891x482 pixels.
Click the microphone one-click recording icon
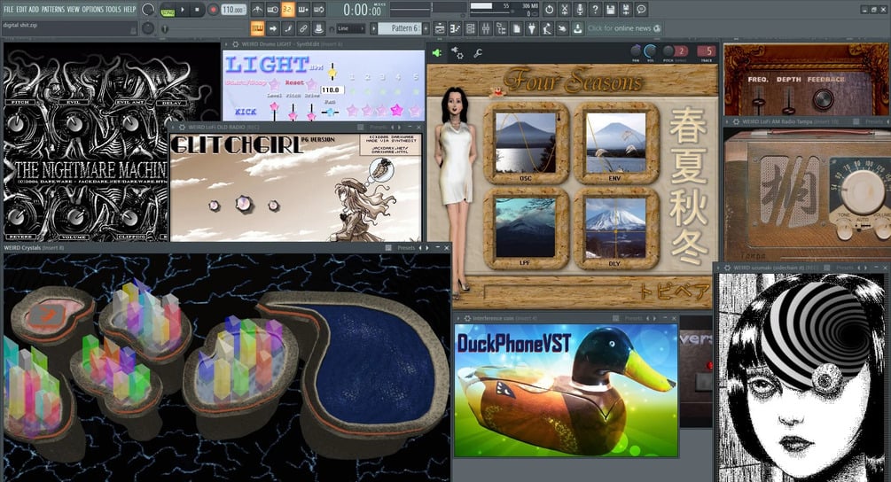[x=580, y=10]
